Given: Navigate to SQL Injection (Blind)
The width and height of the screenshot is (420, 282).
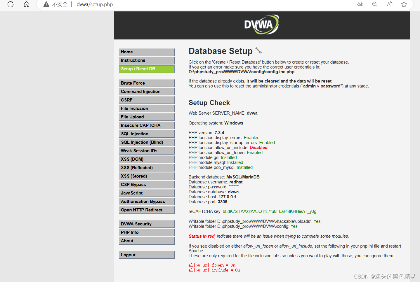Looking at the screenshot, I should [147, 142].
